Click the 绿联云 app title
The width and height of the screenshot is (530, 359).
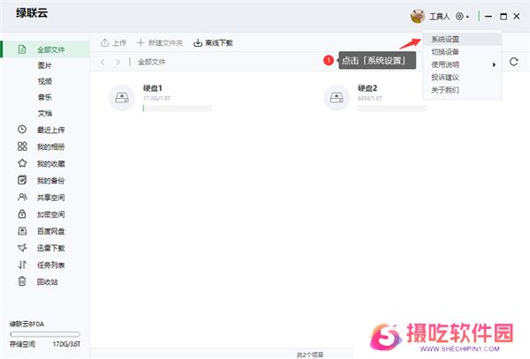pos(32,13)
